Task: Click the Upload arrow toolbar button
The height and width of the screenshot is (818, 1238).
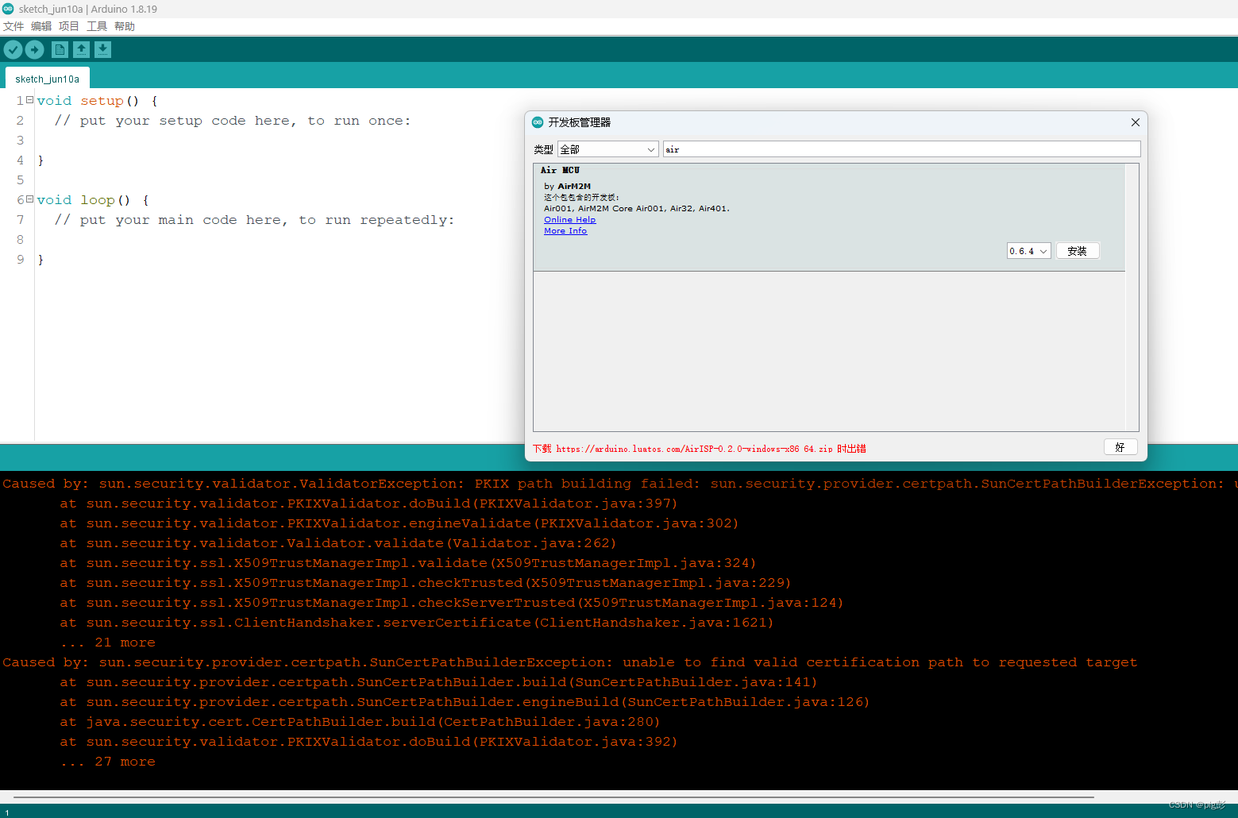Action: coord(34,50)
